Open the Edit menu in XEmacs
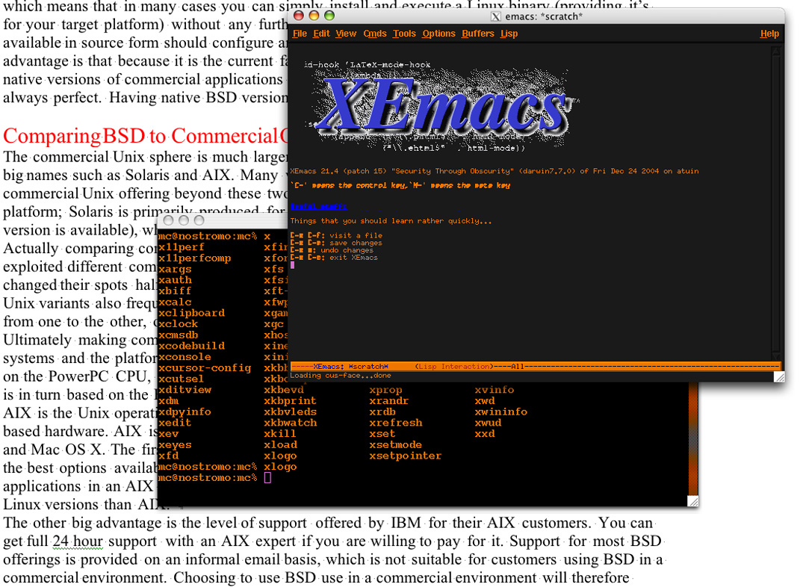The image size is (803, 587). (321, 34)
